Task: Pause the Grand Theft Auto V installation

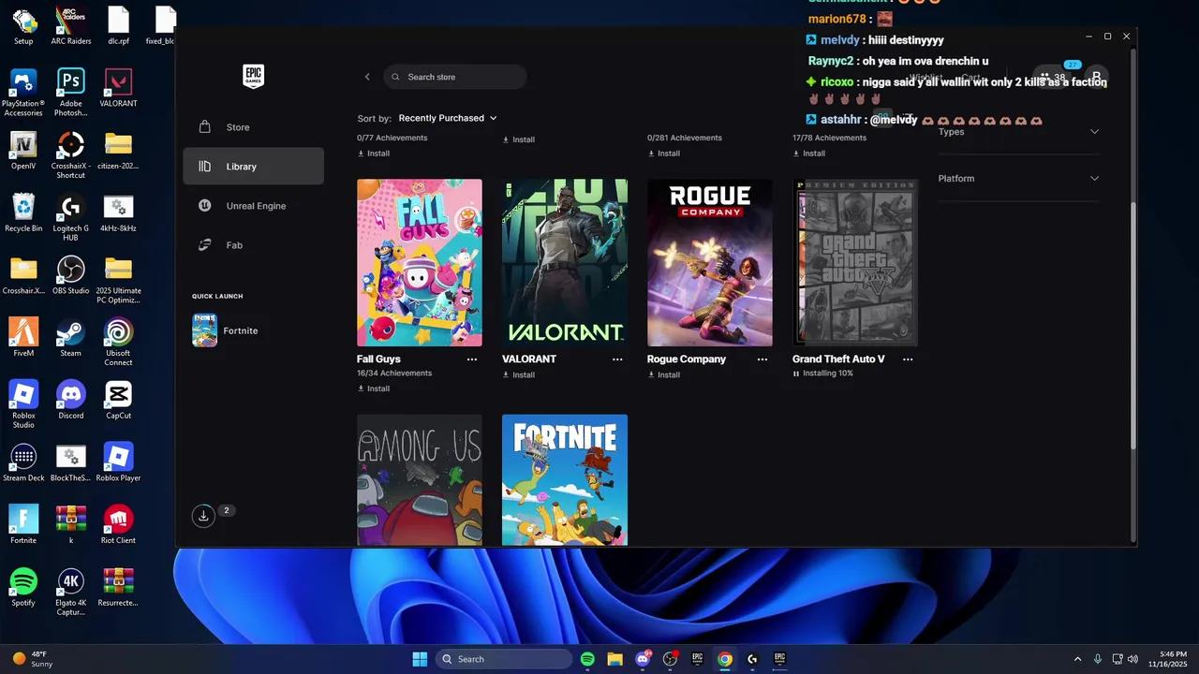Action: tap(796, 374)
